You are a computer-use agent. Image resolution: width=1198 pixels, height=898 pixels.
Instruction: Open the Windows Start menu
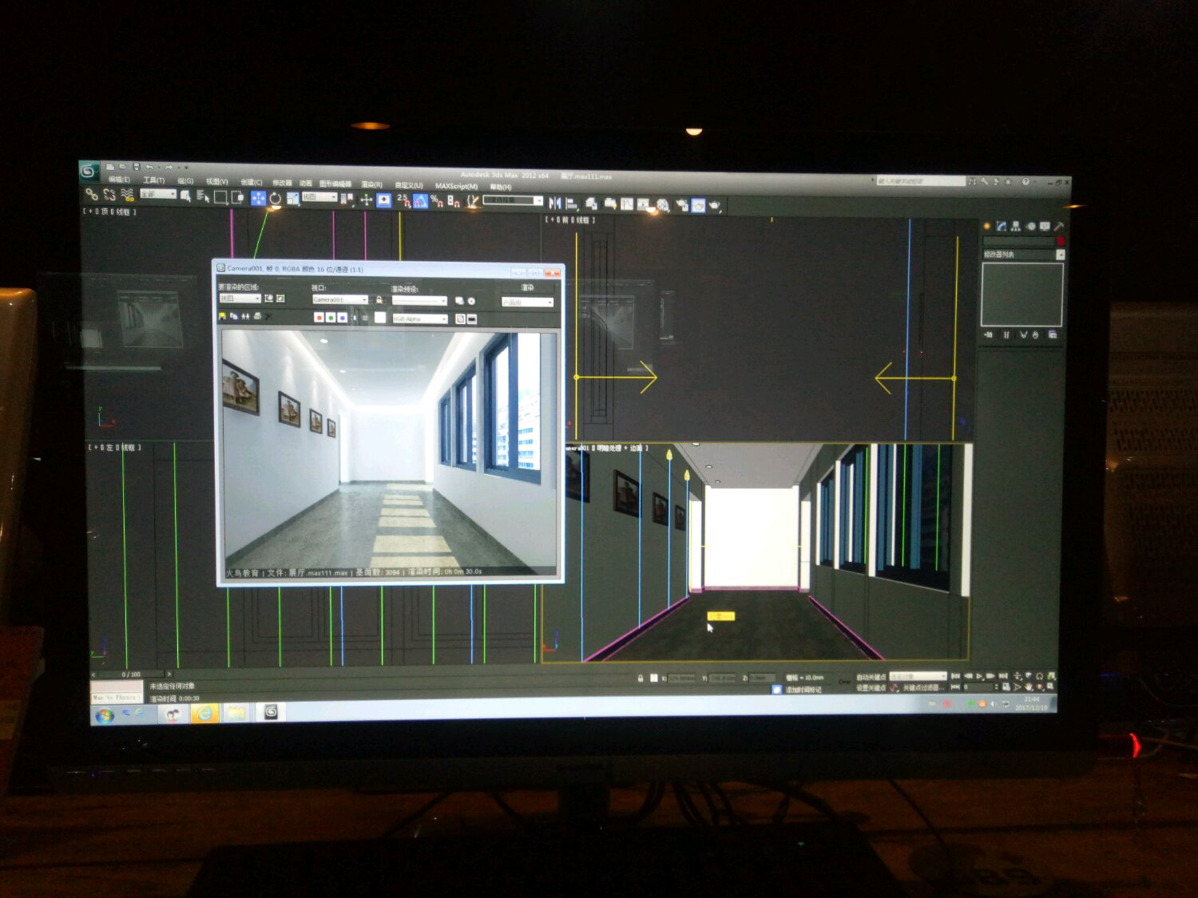coord(105,715)
